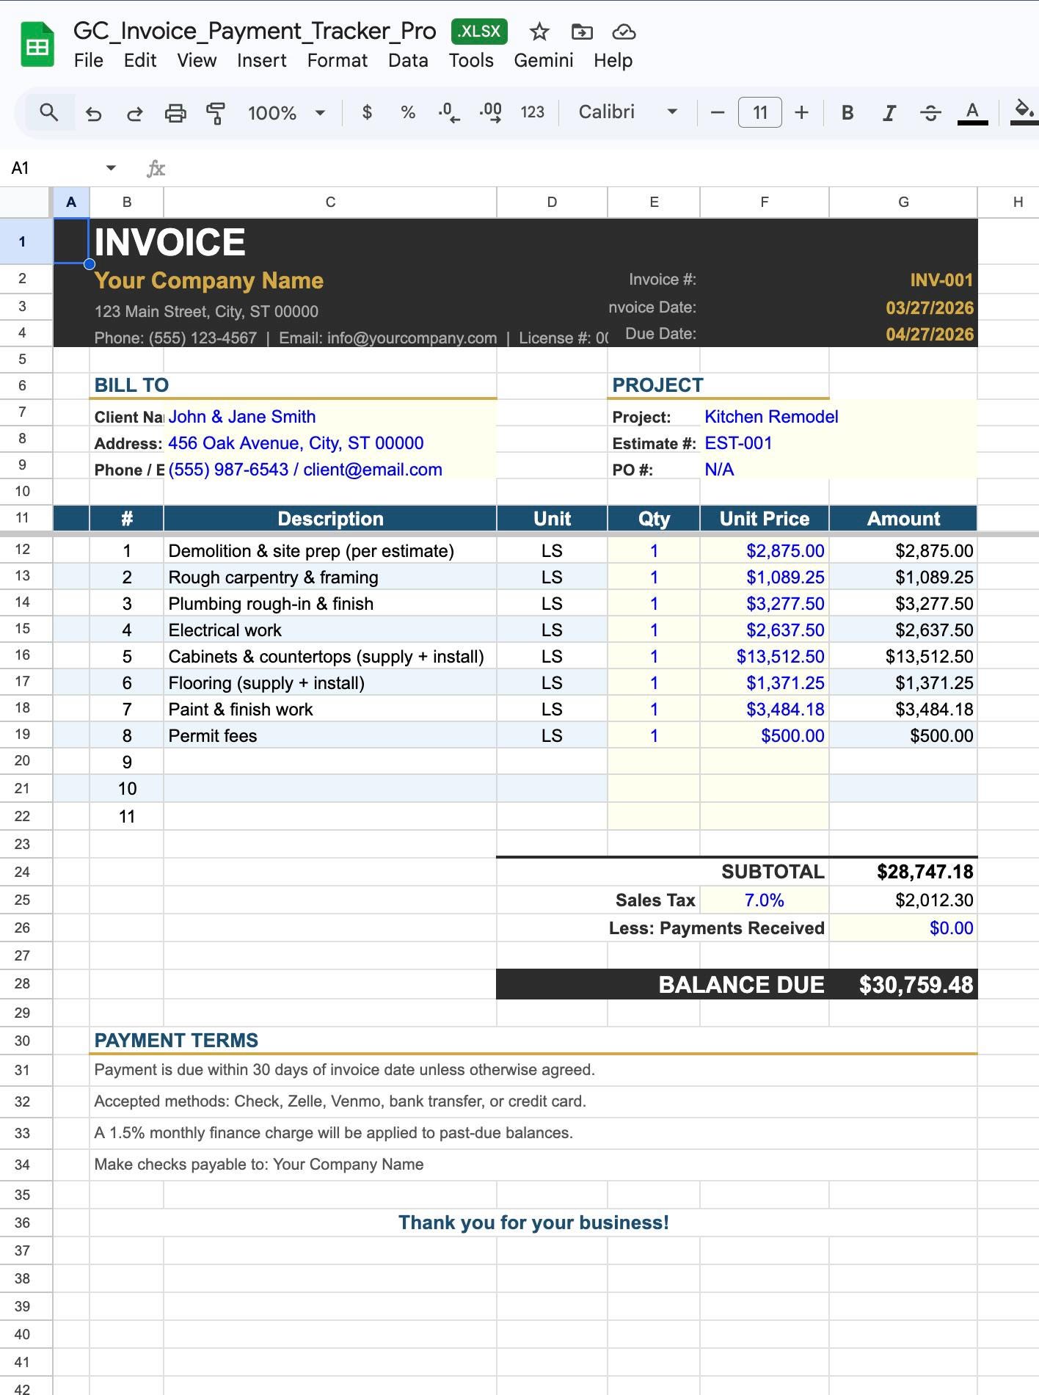Expand the A1 name box dropdown arrow
The image size is (1039, 1395).
point(111,168)
